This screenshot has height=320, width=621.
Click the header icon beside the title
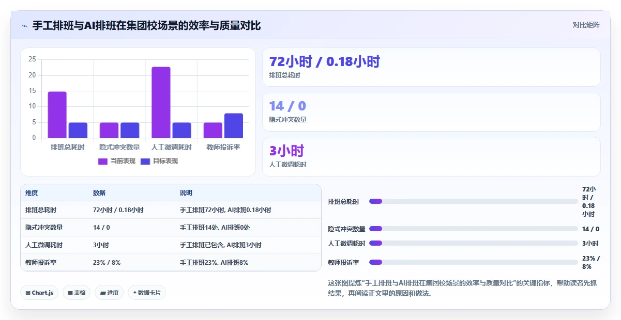point(24,25)
